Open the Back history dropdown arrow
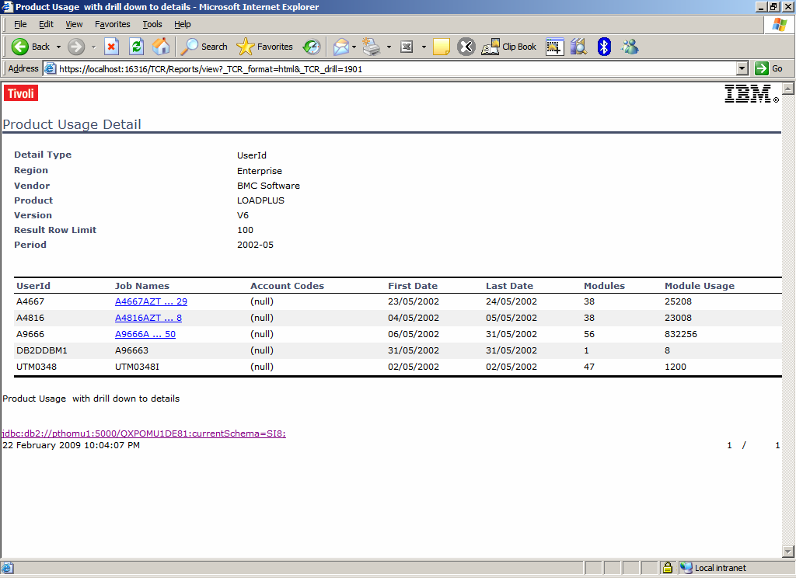796x578 pixels. 58,47
